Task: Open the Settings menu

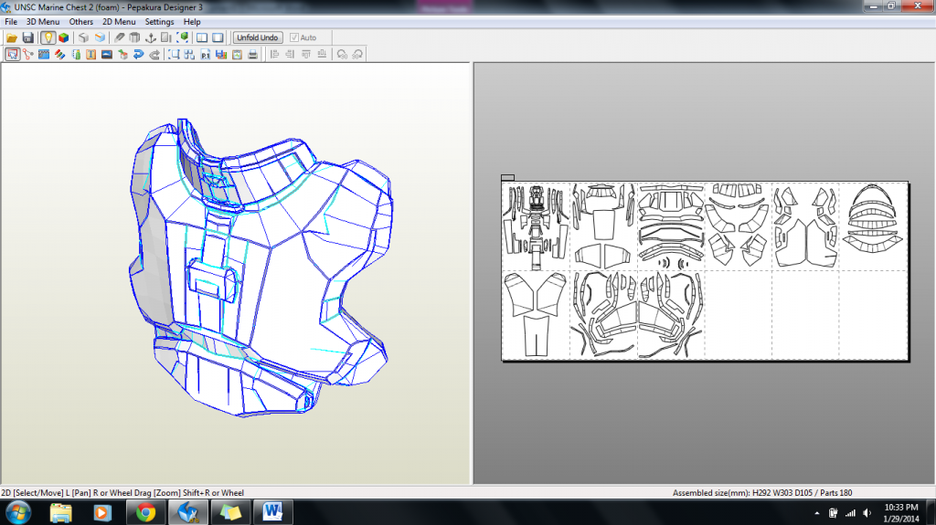Action: [x=159, y=22]
